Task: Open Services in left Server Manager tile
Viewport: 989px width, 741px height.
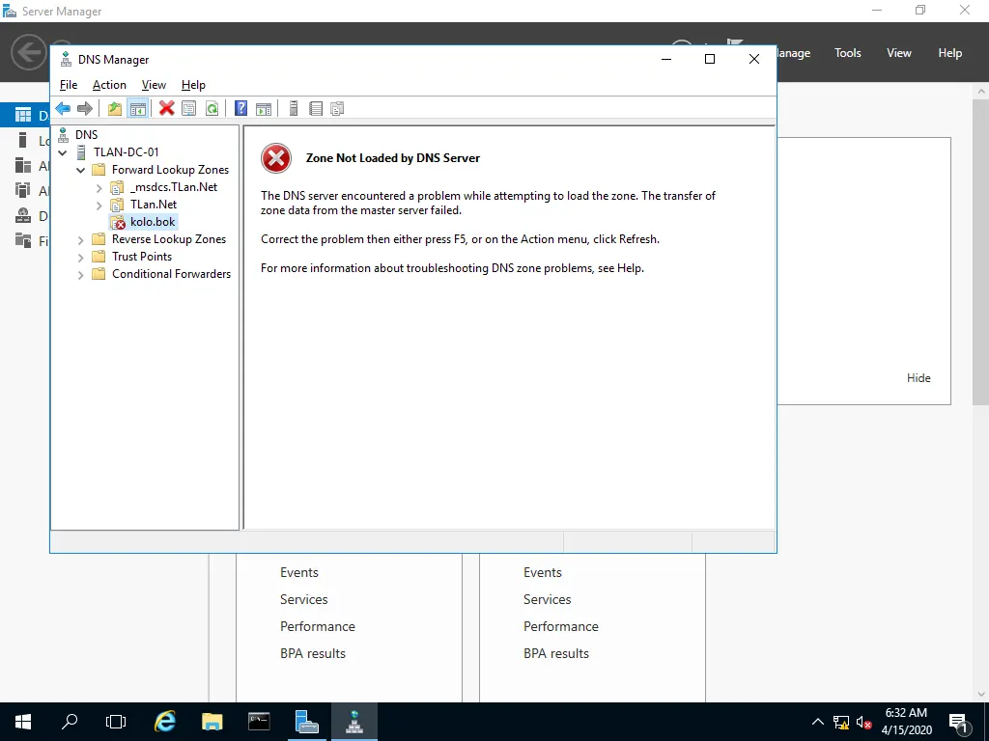Action: 304,599
